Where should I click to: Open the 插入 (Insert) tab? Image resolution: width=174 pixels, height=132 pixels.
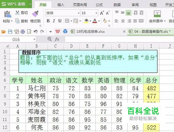coord(61,5)
